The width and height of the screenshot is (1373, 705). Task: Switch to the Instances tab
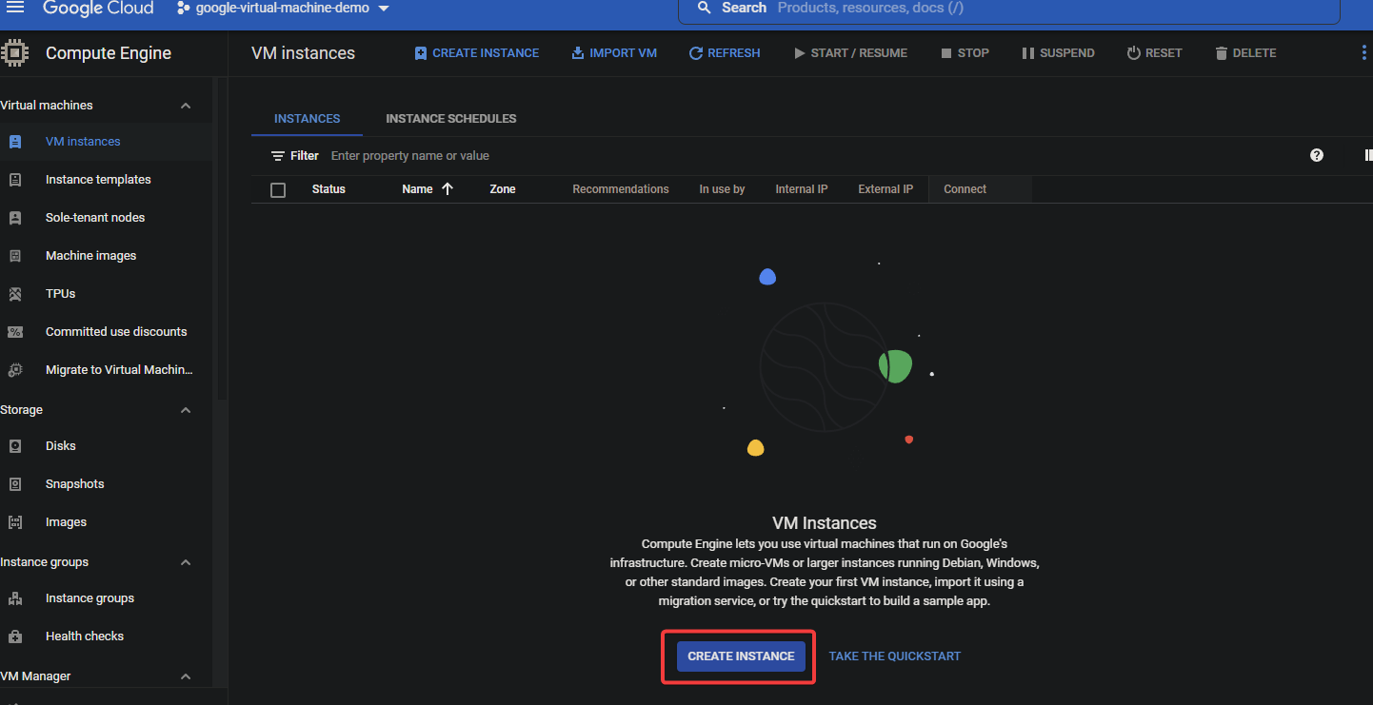coord(307,119)
